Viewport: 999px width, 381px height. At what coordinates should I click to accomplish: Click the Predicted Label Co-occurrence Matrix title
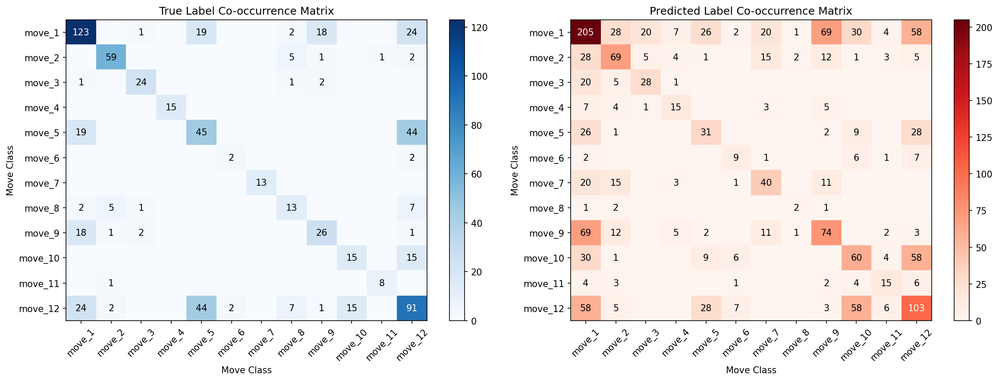click(751, 11)
